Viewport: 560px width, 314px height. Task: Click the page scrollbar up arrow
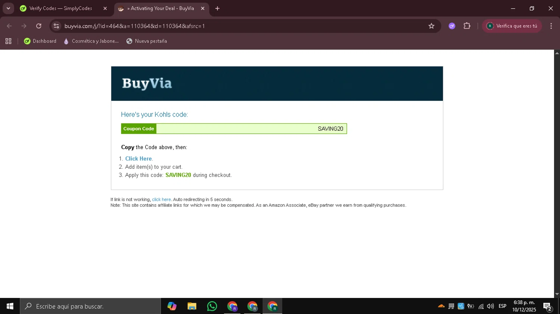click(557, 53)
